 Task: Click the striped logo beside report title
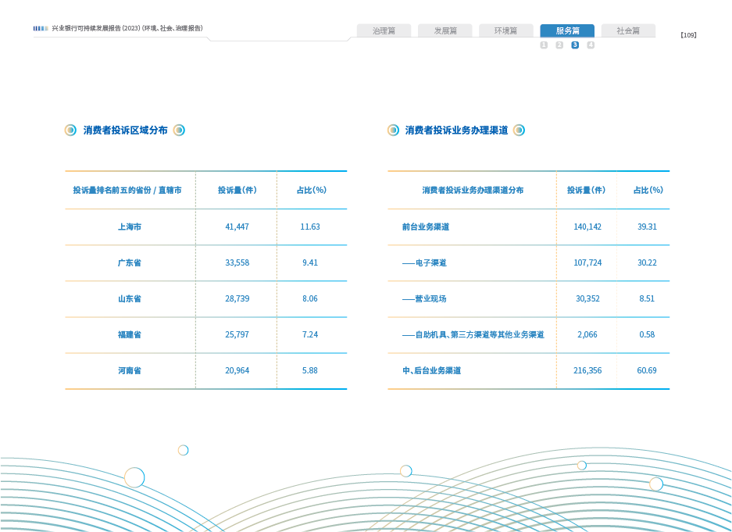[41, 28]
